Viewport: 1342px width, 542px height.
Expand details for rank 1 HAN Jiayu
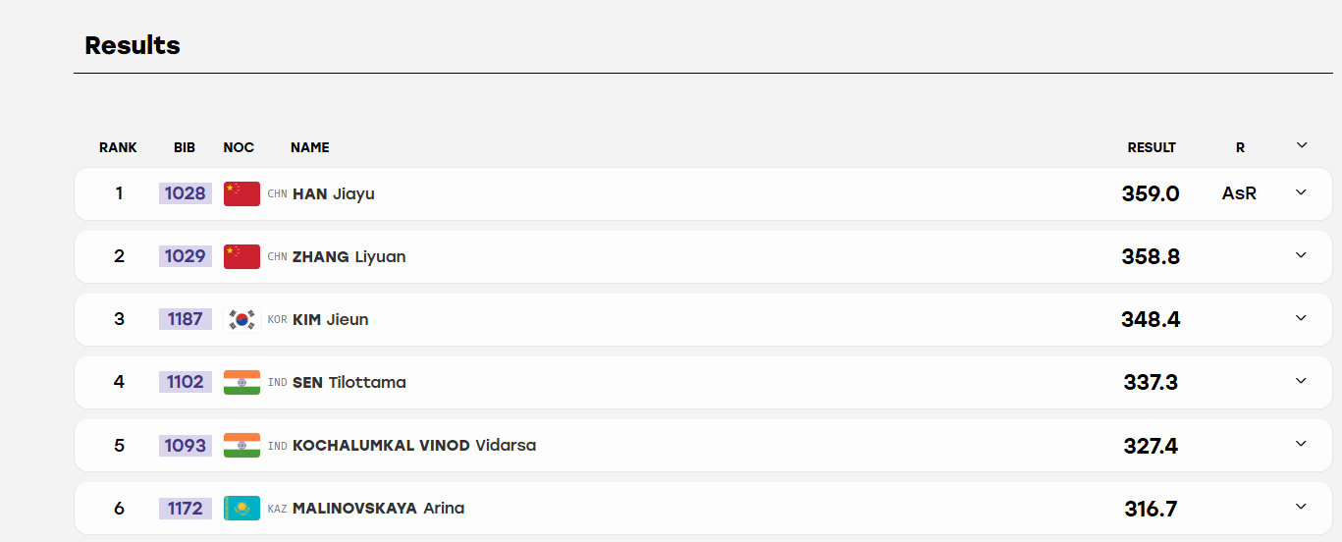pyautogui.click(x=1301, y=192)
